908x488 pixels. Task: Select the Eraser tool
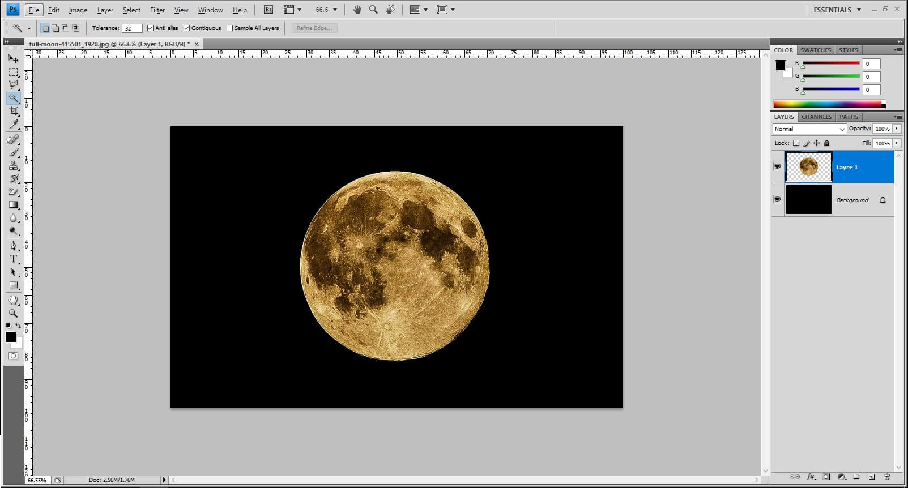coord(14,191)
